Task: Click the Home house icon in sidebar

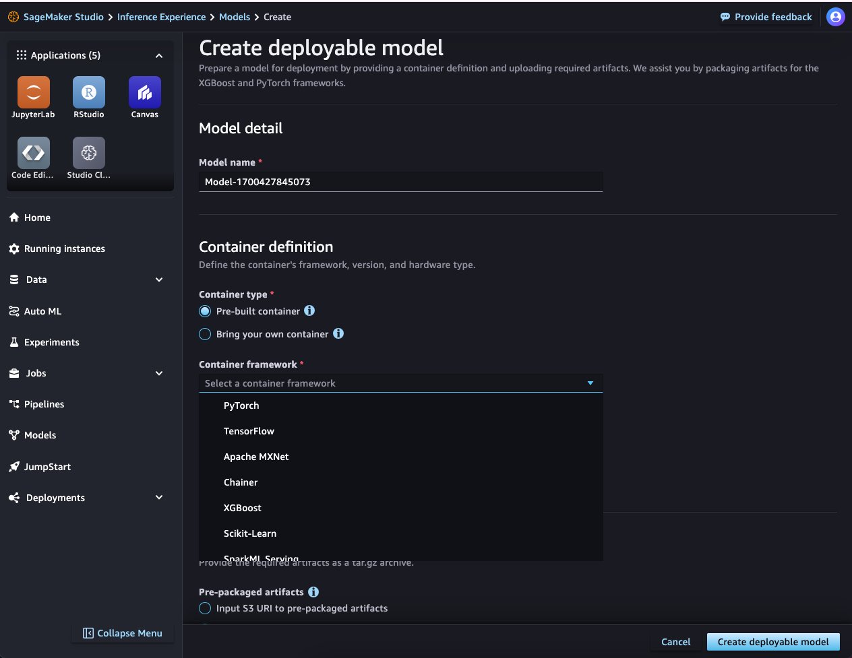Action: (x=14, y=218)
